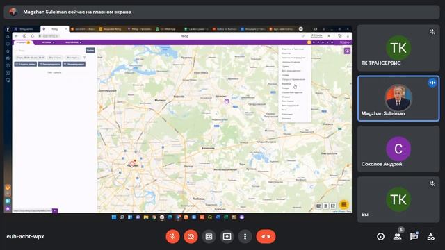
Task: Click the gray button beside the search field
Action: coord(90,51)
